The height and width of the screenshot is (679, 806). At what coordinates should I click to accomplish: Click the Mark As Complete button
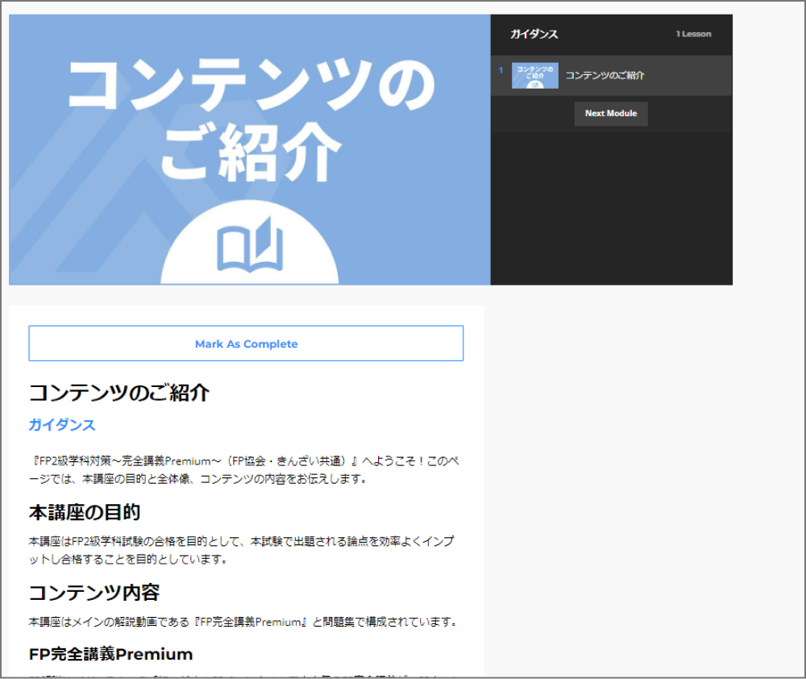click(246, 343)
